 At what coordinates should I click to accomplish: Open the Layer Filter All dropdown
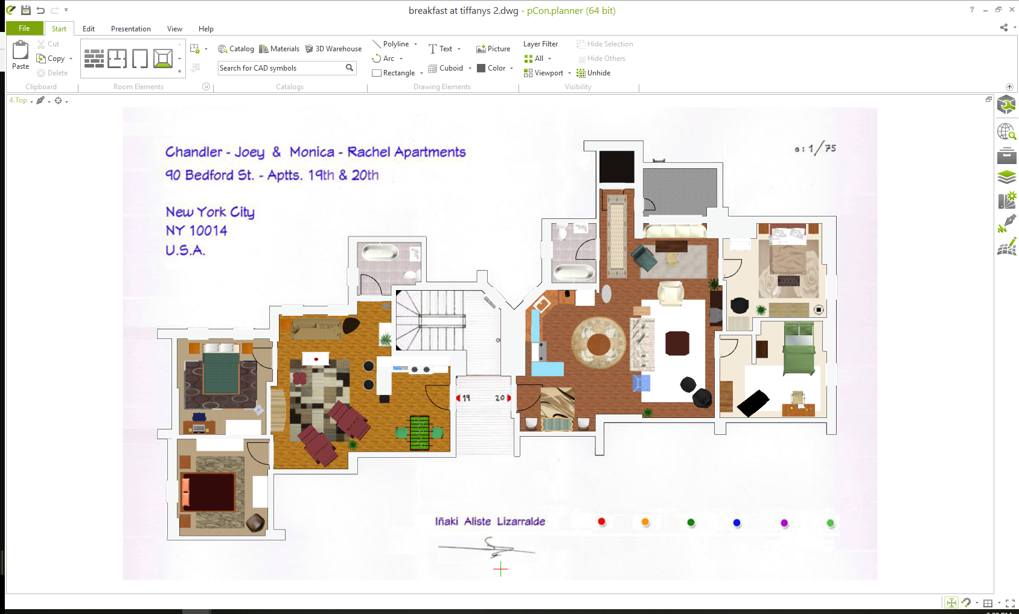pos(538,59)
